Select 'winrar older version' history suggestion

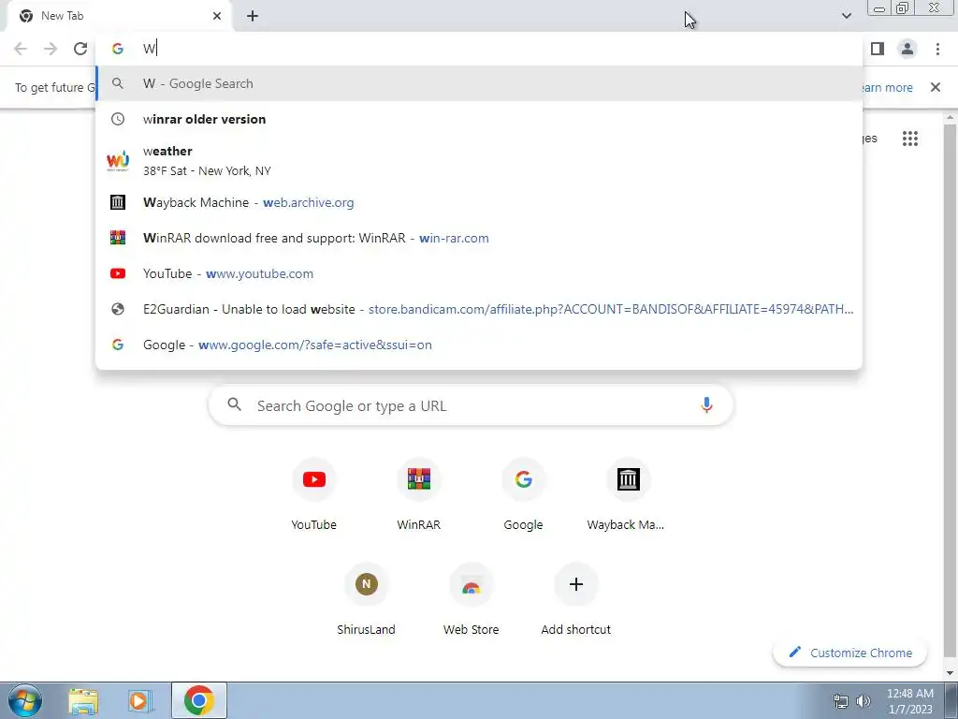point(479,119)
